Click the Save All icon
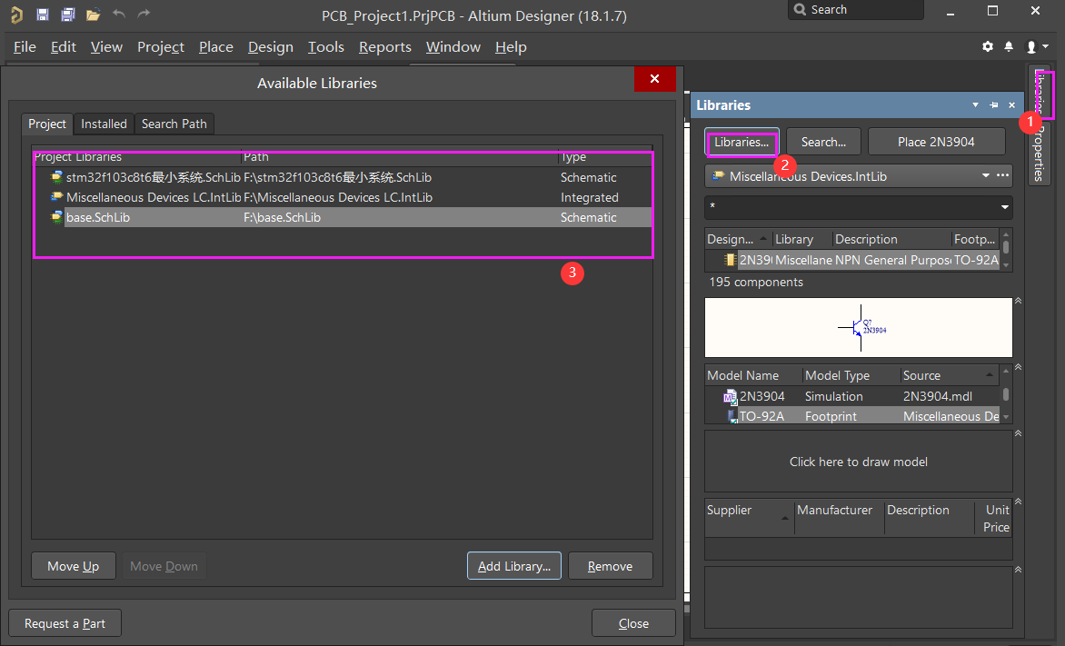1065x646 pixels. click(x=68, y=15)
